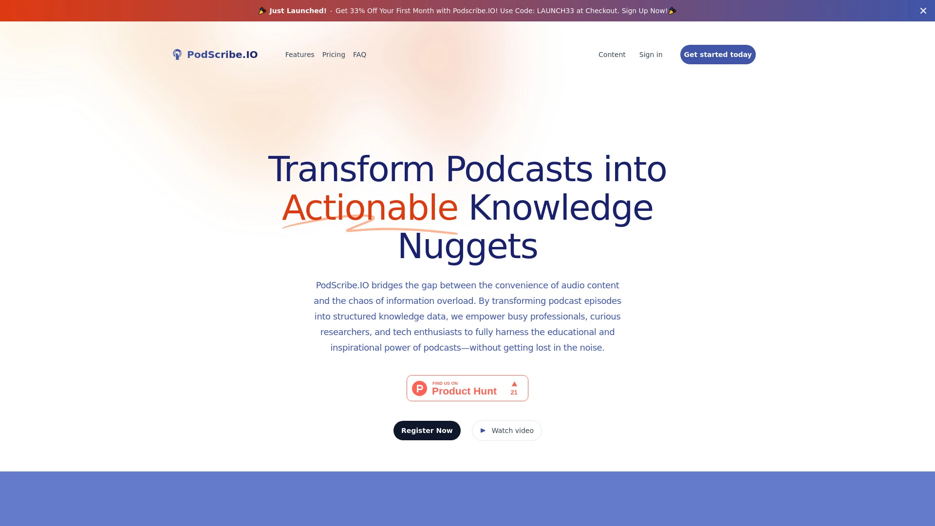
Task: Select the Content navigation item
Action: tap(612, 54)
